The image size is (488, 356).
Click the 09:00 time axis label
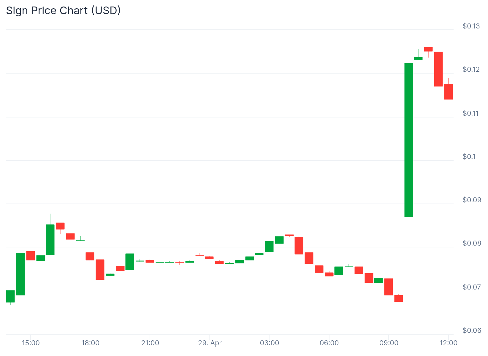point(389,343)
